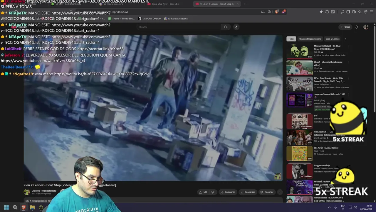376x212 pixels.
Task: Open a new browser tab with plus button
Action: 245,4
